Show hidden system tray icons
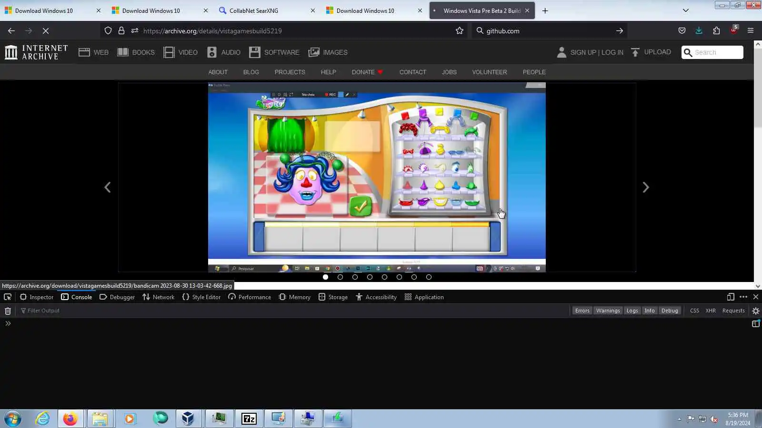Viewport: 762px width, 428px height. point(679,419)
